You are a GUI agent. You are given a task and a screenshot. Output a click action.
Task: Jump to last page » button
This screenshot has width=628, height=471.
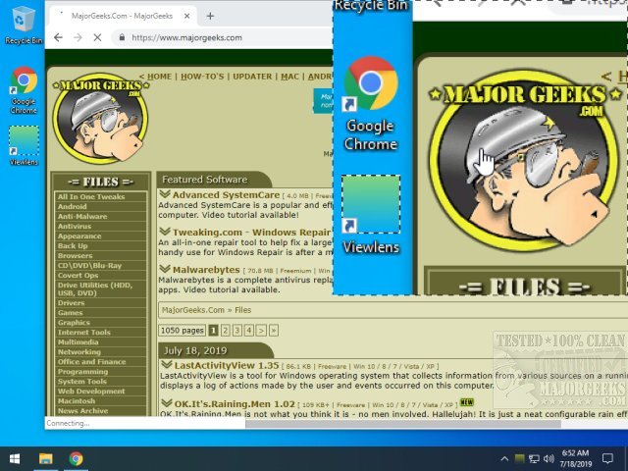[x=274, y=331]
